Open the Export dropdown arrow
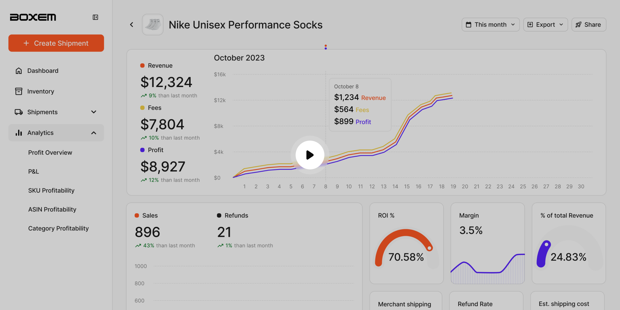The image size is (620, 310). tap(561, 25)
